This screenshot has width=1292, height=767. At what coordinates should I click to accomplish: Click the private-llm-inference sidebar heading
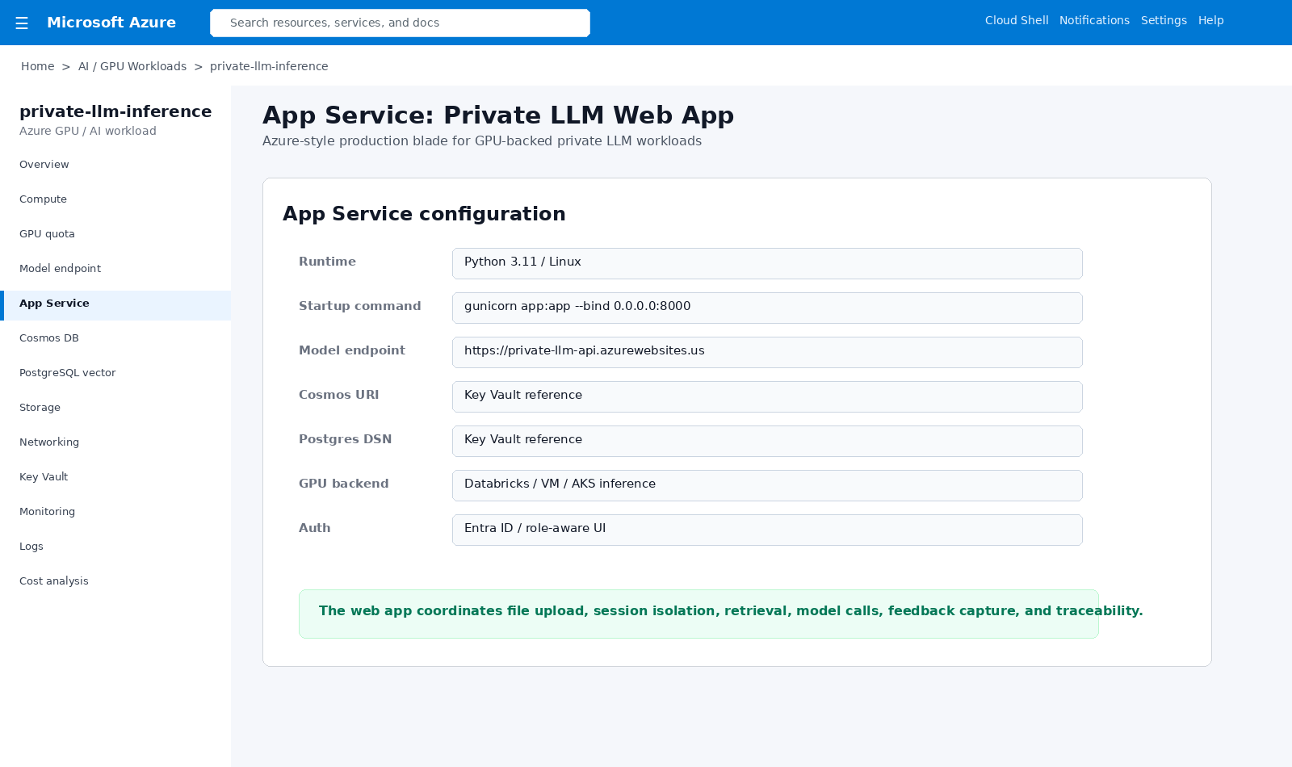pos(115,111)
